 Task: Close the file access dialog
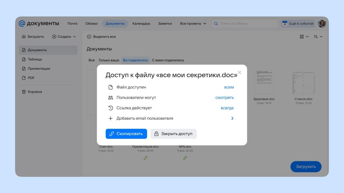tap(239, 72)
